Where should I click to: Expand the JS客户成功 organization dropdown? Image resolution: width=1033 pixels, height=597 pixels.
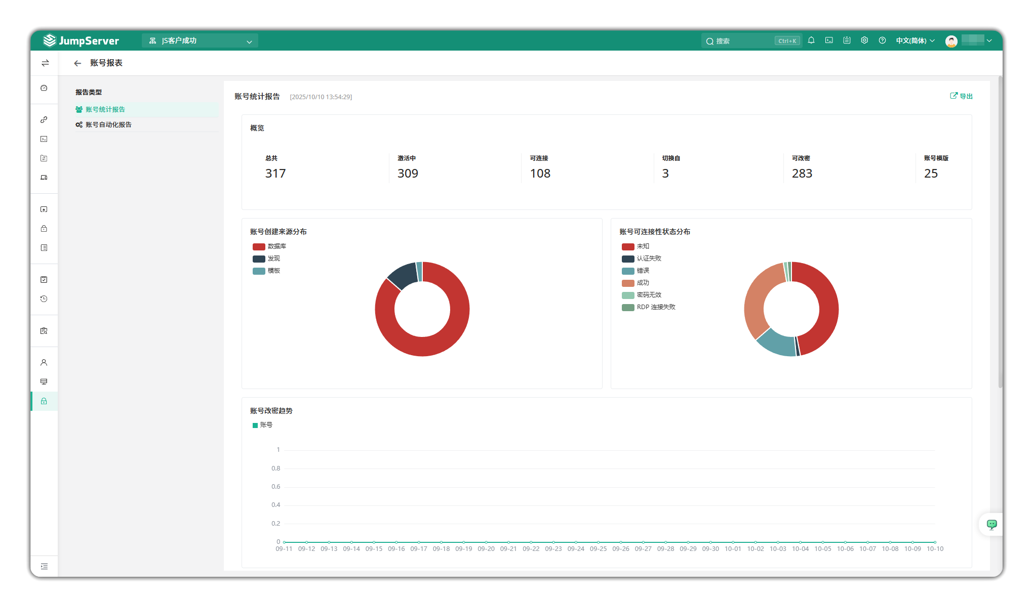[200, 41]
